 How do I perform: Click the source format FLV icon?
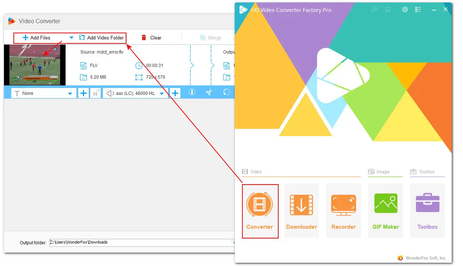point(83,66)
